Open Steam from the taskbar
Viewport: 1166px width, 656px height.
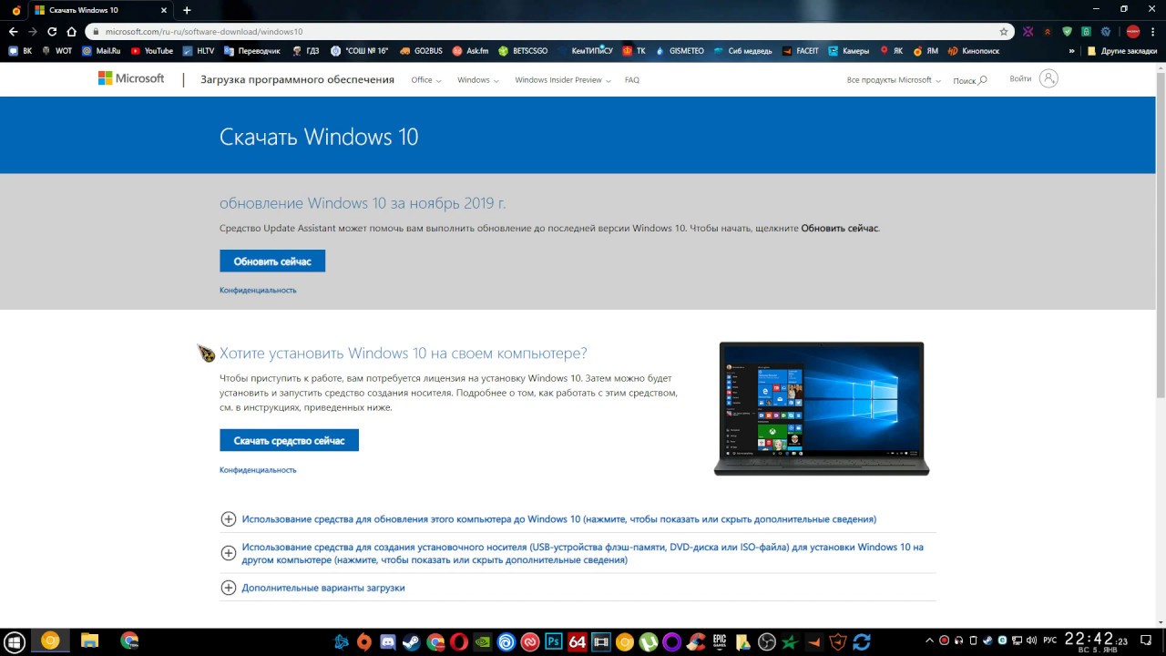point(412,641)
